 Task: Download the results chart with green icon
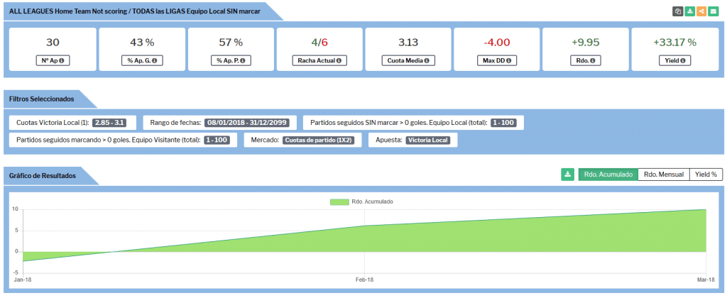pyautogui.click(x=567, y=175)
